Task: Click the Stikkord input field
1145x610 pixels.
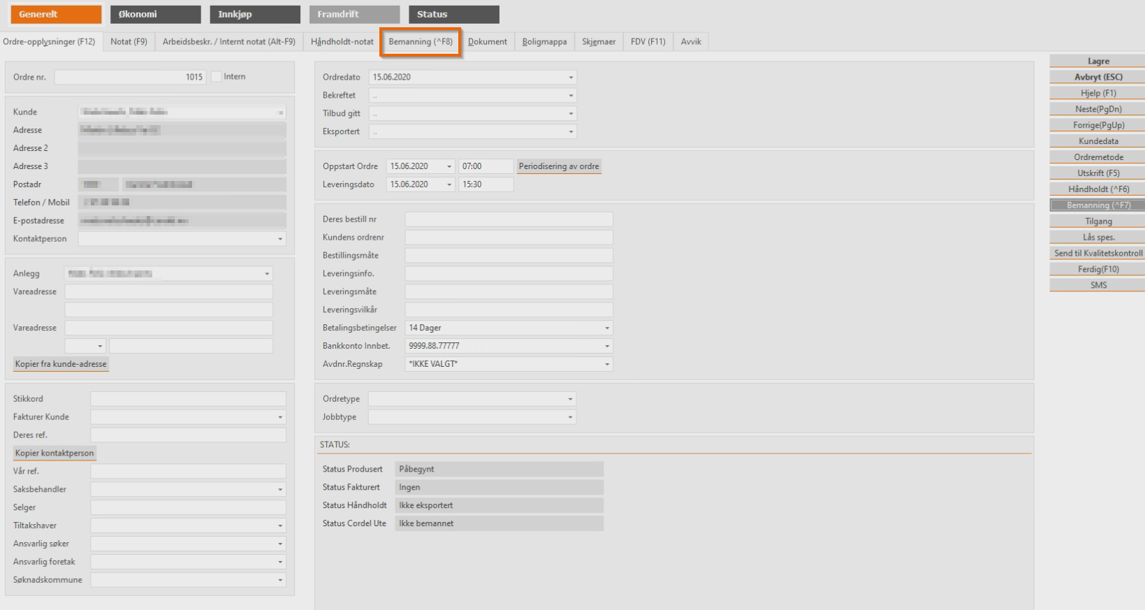Action: pos(188,399)
